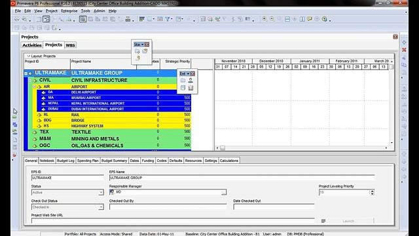Click the Filters funnel icon
This screenshot has height=236, width=419.
tap(168, 19)
